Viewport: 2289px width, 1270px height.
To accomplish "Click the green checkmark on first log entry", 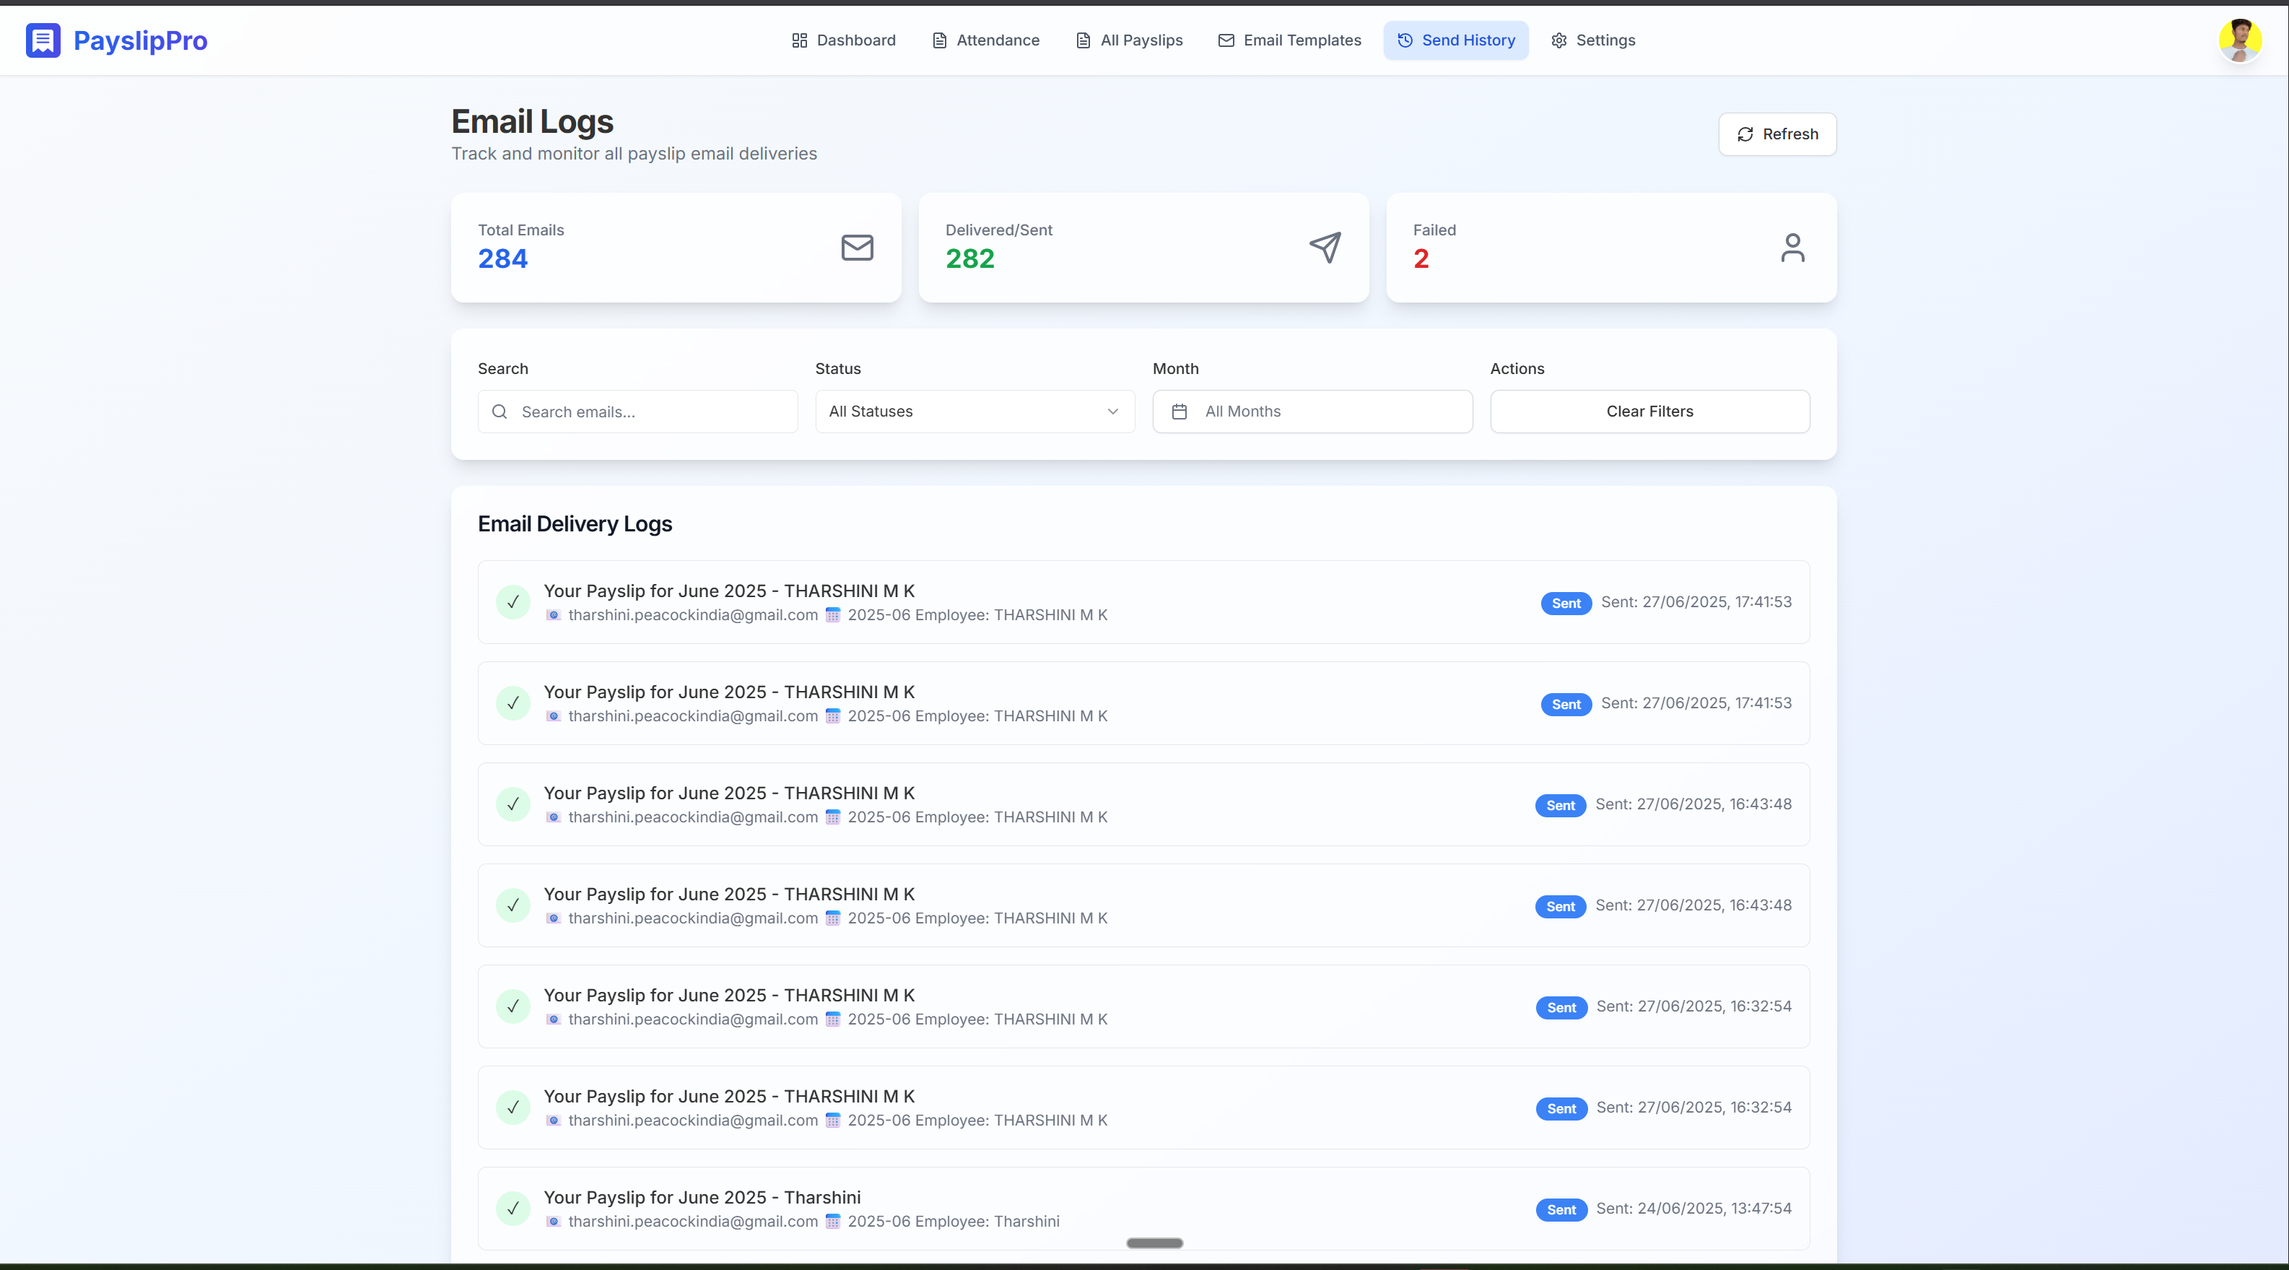I will [x=513, y=601].
